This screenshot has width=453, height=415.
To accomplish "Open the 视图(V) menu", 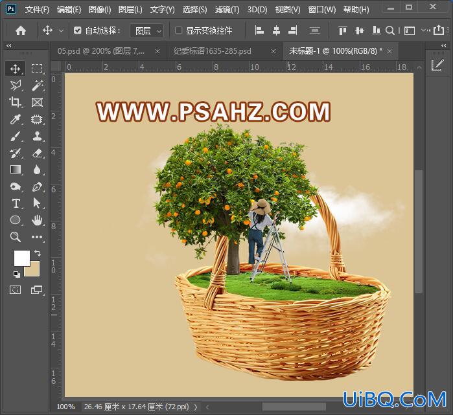I will point(288,10).
